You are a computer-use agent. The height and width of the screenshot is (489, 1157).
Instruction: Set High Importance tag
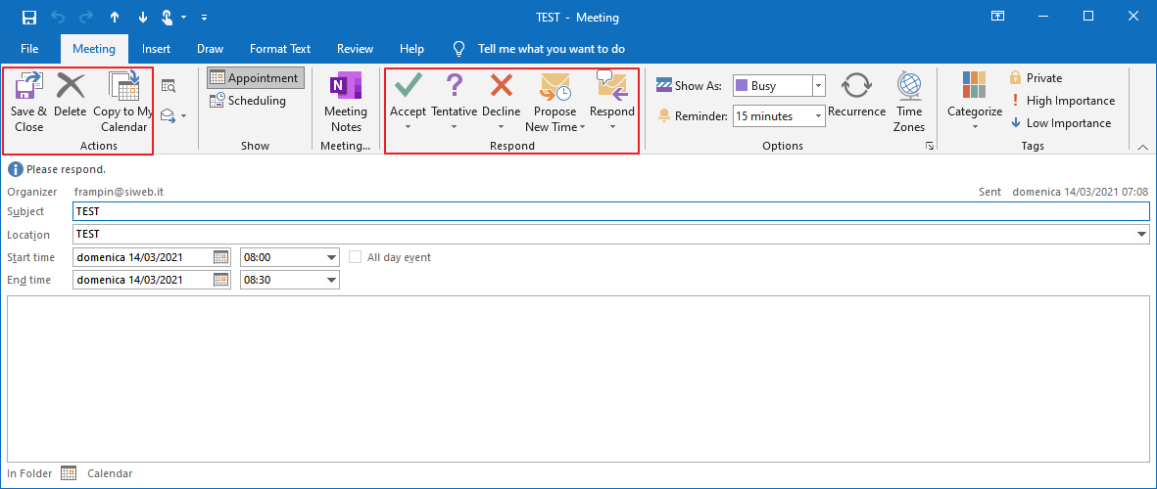[1063, 101]
